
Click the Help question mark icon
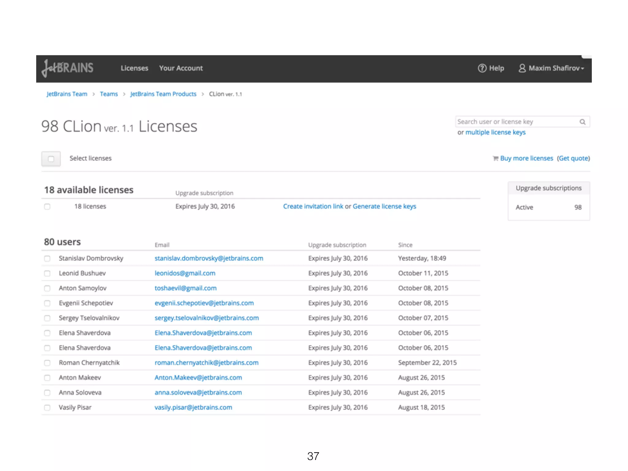point(482,68)
